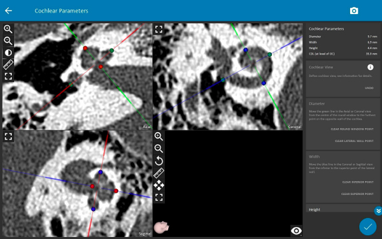Expand the Coronal view to fullscreen
The width and height of the screenshot is (382, 239).
159,29
